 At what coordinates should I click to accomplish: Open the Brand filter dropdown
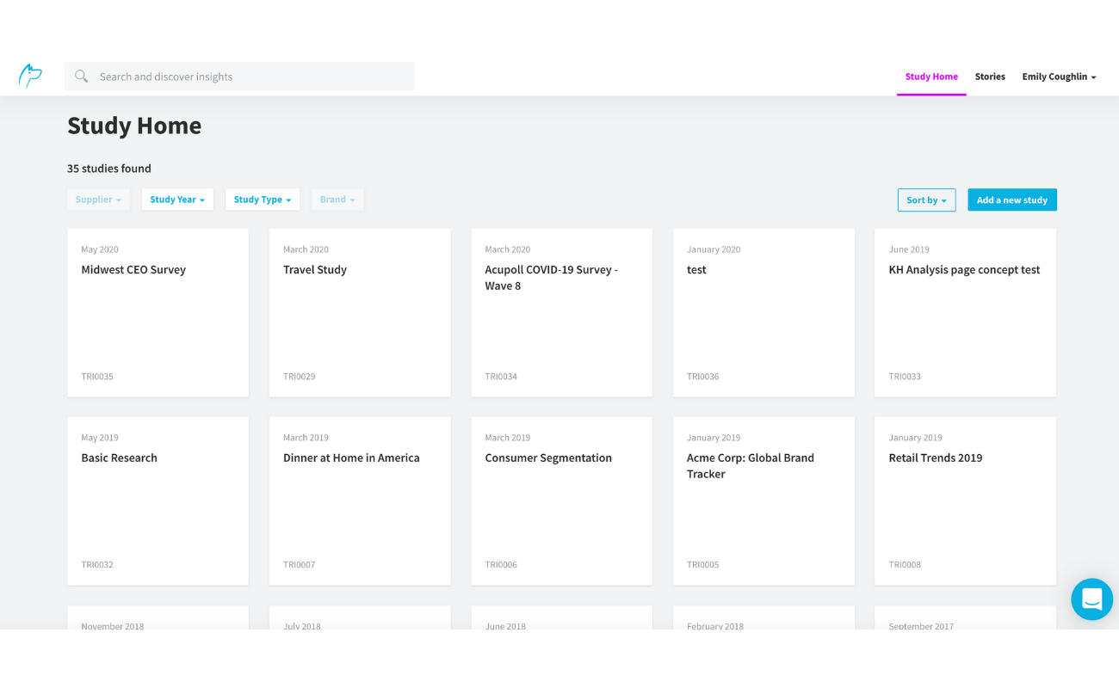point(337,200)
